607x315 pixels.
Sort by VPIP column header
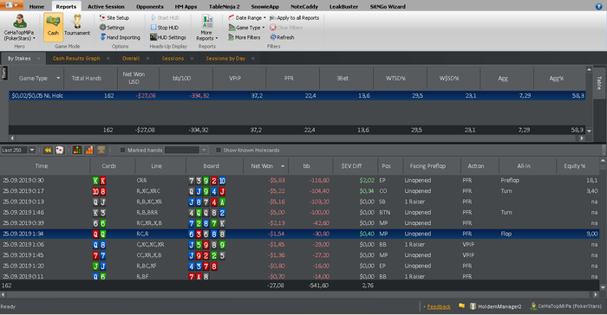[239, 78]
